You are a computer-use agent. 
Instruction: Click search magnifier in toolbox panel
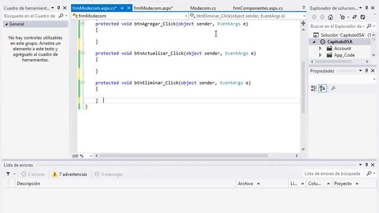[61, 16]
